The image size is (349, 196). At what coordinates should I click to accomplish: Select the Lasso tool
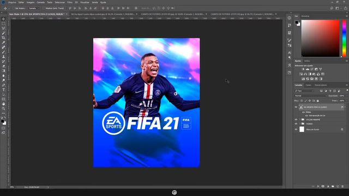coord(3,28)
